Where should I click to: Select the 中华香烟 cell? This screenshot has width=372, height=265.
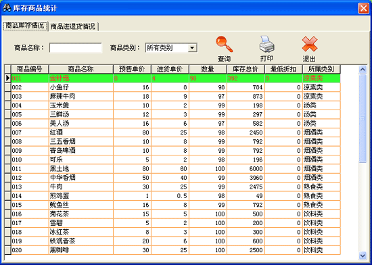81,178
